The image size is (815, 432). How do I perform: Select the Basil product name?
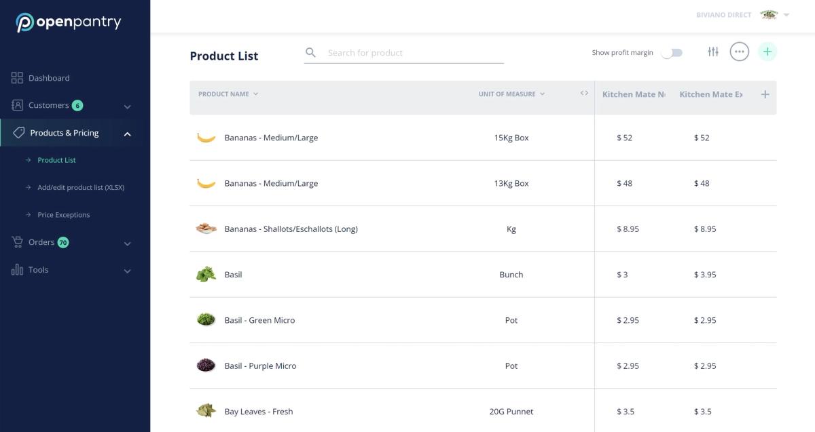[x=233, y=275]
